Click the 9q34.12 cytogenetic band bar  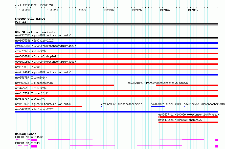(x=116, y=24)
